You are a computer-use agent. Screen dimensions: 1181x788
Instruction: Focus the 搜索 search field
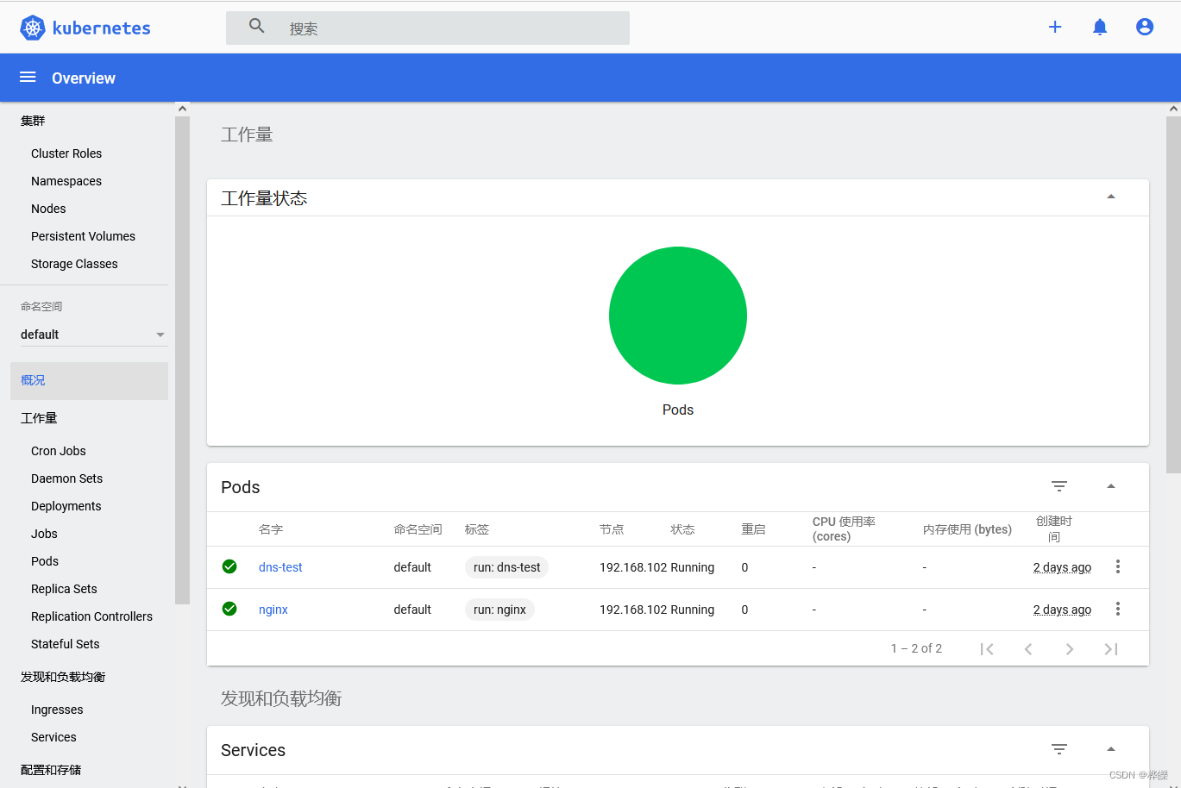point(428,28)
